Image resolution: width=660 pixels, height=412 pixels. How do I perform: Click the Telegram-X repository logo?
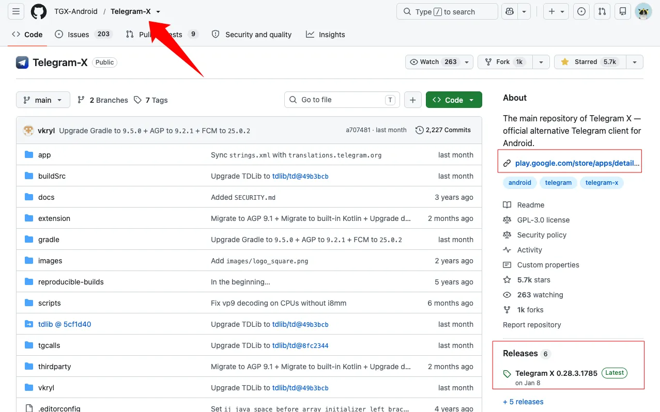click(22, 62)
